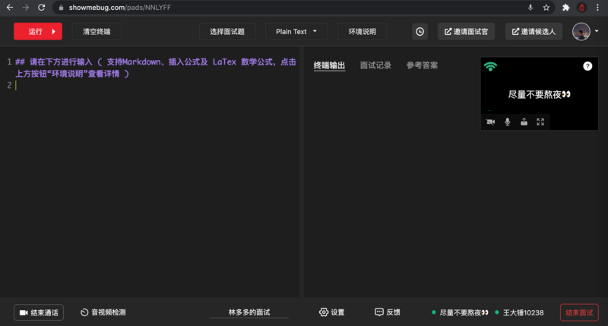The width and height of the screenshot is (608, 326).
Task: Switch to the 终端输出 tab
Action: (329, 65)
